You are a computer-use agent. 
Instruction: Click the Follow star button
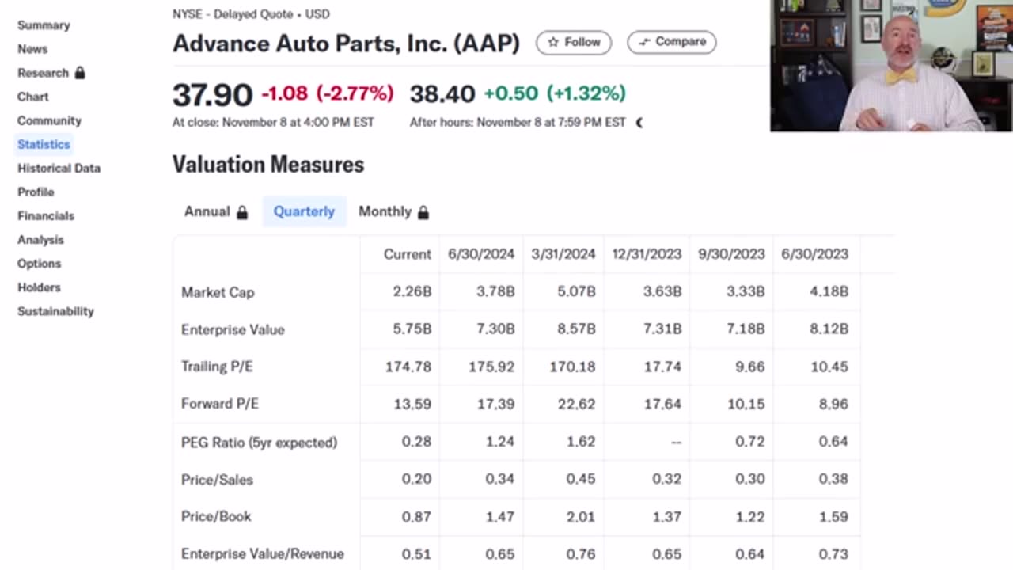pos(574,42)
